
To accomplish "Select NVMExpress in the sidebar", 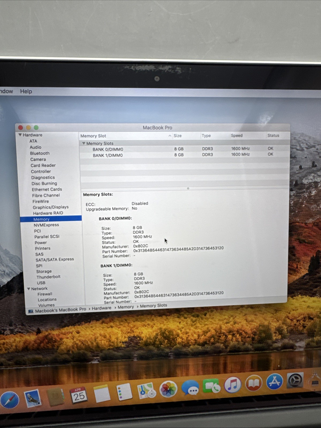I will coord(46,225).
